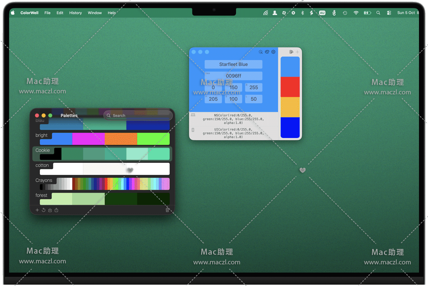Add a new palette in Palettes window

pyautogui.click(x=37, y=210)
